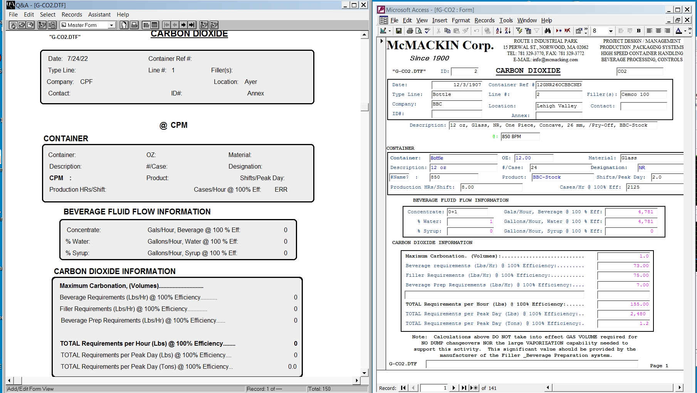This screenshot has width=697, height=393.
Task: Open the Window menu in Access
Action: [527, 20]
